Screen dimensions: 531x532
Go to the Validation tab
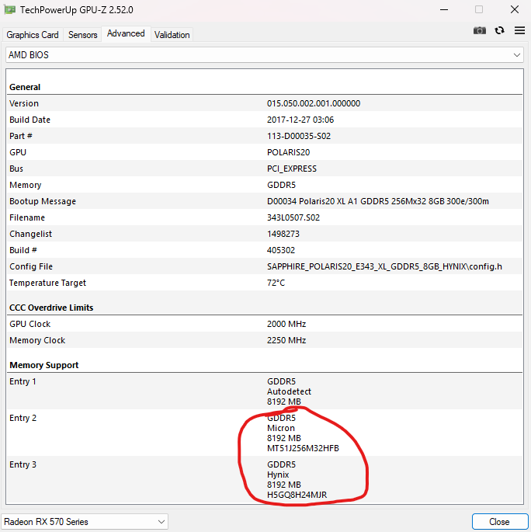click(172, 35)
